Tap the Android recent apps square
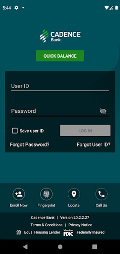This screenshot has width=120, height=254. 94,247
